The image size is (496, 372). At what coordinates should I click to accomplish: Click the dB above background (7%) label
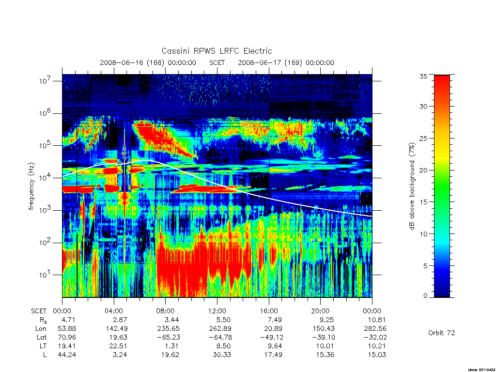coord(412,186)
